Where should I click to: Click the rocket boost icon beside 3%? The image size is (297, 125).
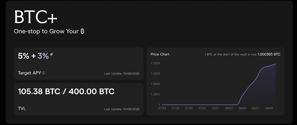(51, 54)
